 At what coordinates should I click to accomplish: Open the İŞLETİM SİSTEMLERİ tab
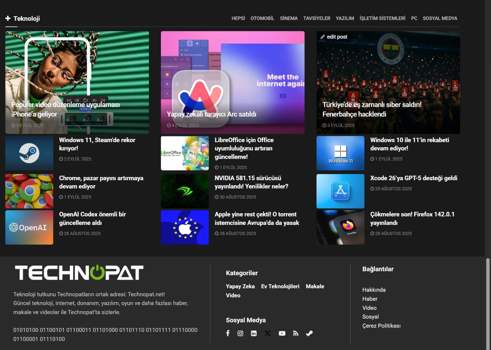pyautogui.click(x=383, y=18)
